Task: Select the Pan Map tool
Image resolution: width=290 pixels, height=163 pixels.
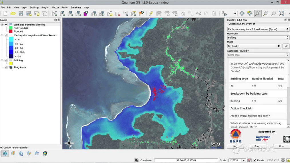Action: coord(242,13)
